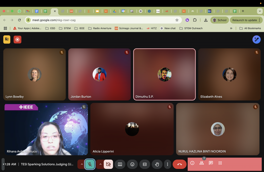Open the Chrome extensions puzzle menu
The width and height of the screenshot is (264, 172).
tap(195, 20)
